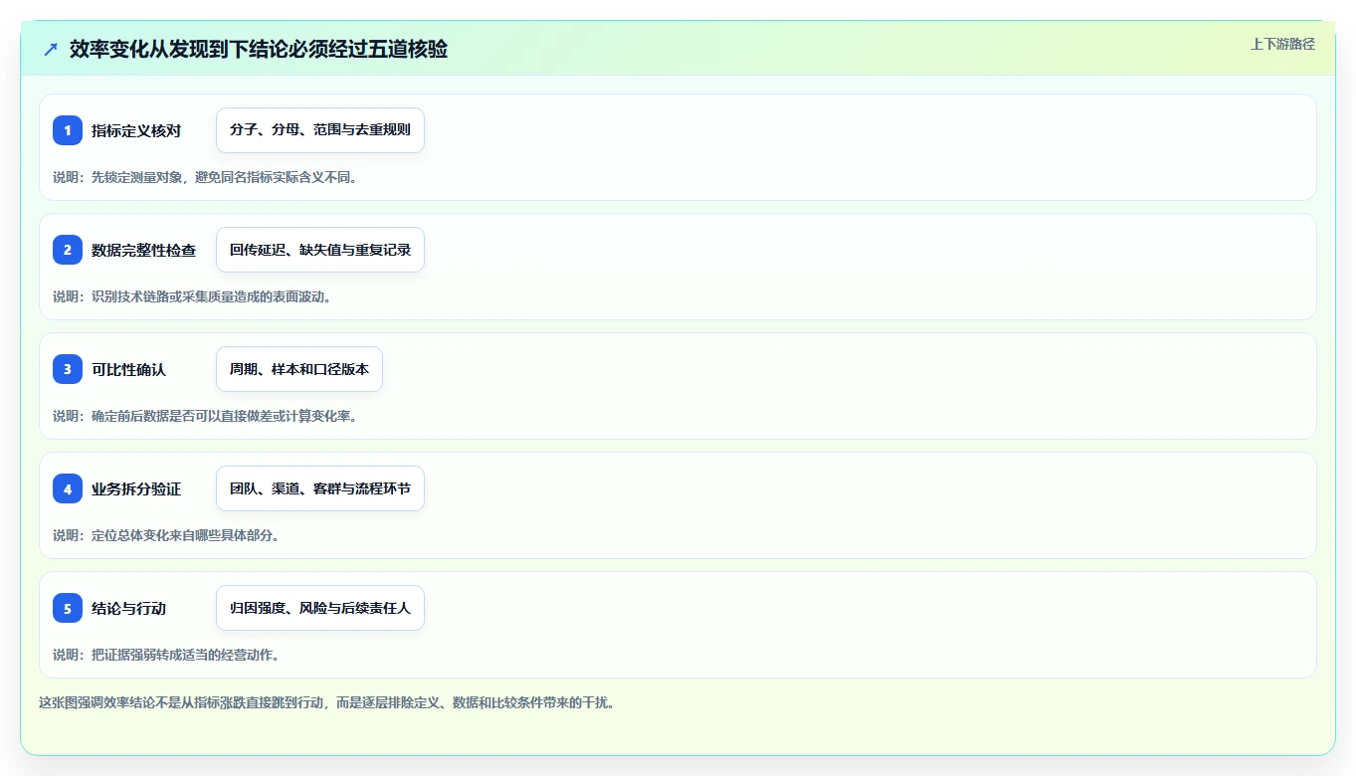Image resolution: width=1356 pixels, height=776 pixels.
Task: Click the note 识别技术链路或采集质量造成的表面波动
Action: click(x=211, y=296)
